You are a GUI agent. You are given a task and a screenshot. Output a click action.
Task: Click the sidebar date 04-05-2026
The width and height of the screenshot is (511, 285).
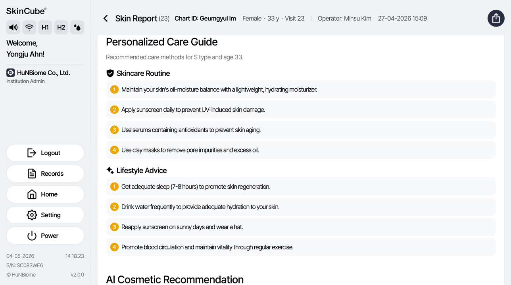(20, 256)
